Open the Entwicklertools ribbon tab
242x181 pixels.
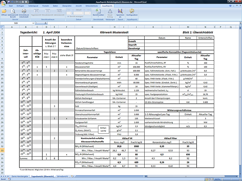[92, 6]
